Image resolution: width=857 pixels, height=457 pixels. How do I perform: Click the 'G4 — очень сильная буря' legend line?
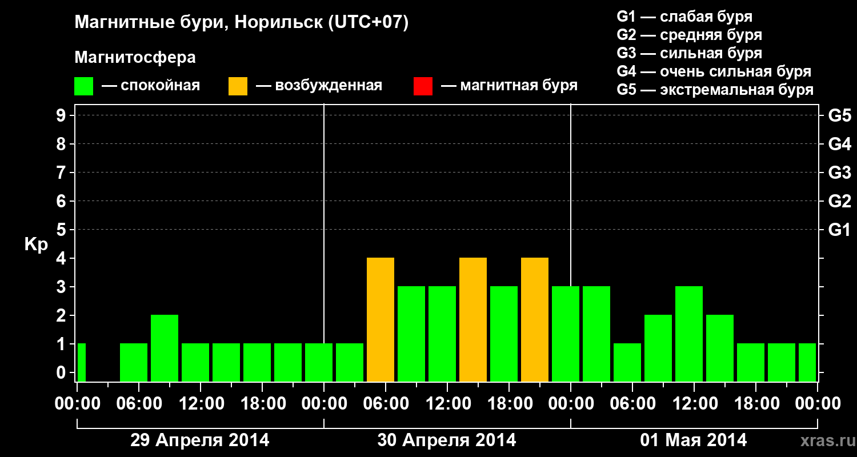click(714, 71)
